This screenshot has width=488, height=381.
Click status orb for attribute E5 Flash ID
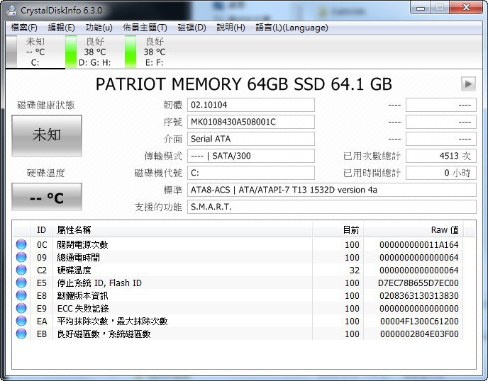point(21,283)
